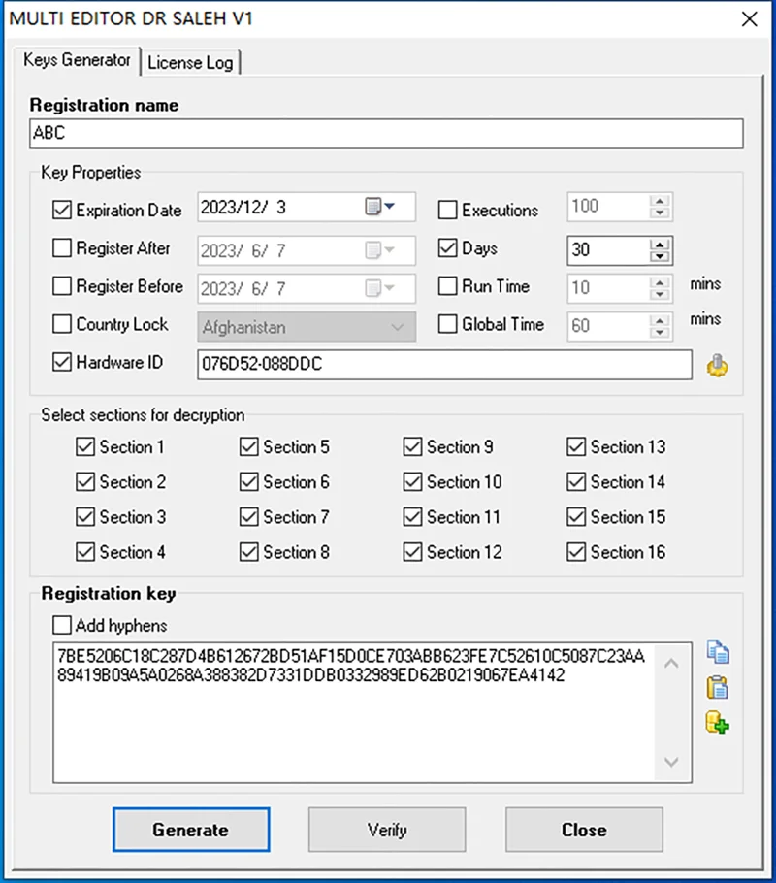Uncheck Section 4
This screenshot has width=776, height=883.
pos(85,552)
